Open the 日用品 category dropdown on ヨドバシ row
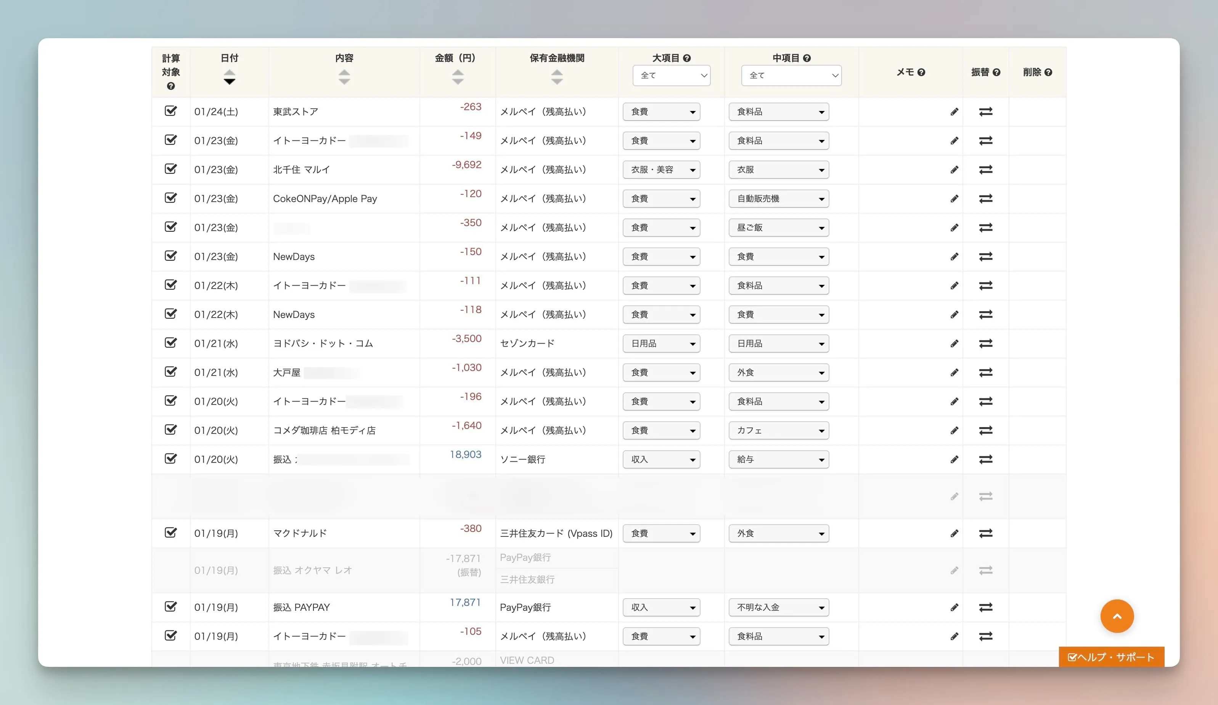Image resolution: width=1218 pixels, height=705 pixels. [661, 343]
